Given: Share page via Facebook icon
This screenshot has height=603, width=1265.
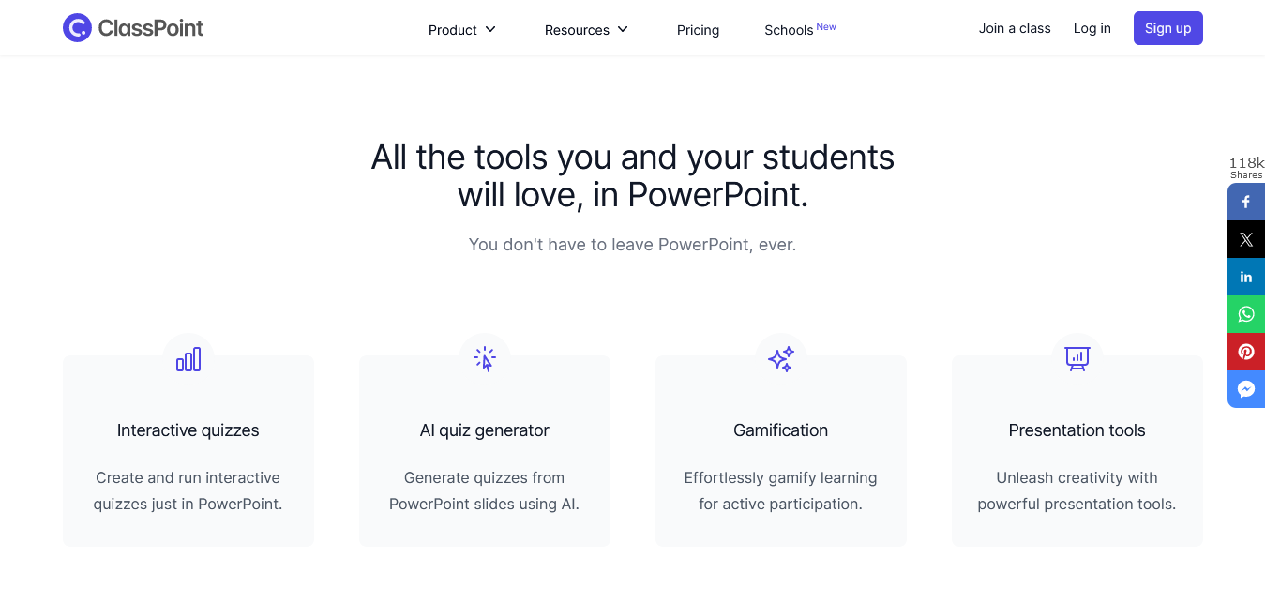Looking at the screenshot, I should point(1246,202).
